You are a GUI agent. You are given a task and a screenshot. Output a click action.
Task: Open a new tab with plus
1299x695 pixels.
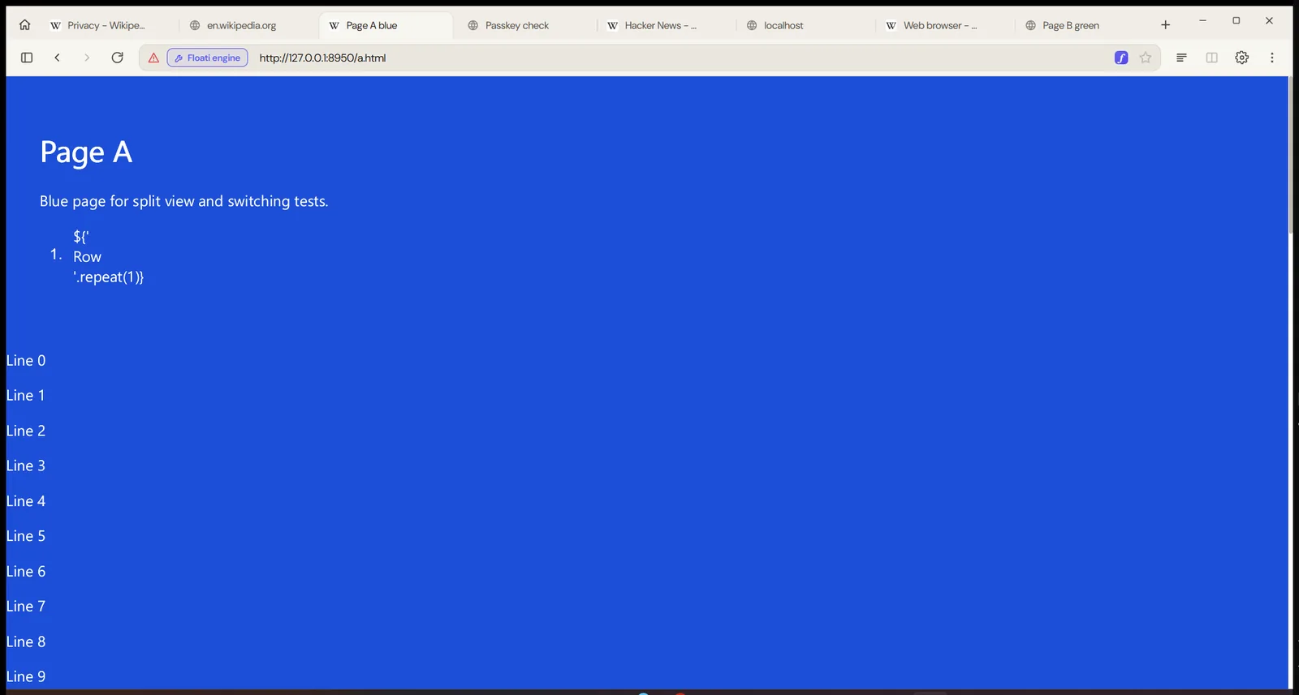point(1165,25)
